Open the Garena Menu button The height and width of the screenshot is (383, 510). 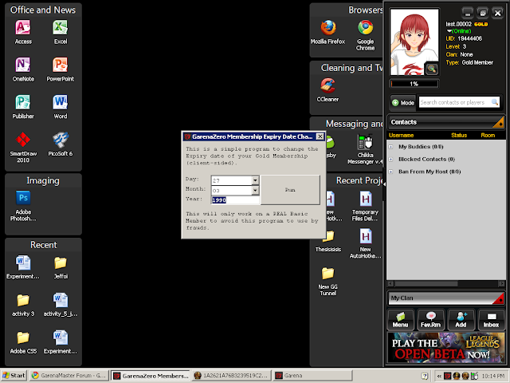click(400, 320)
